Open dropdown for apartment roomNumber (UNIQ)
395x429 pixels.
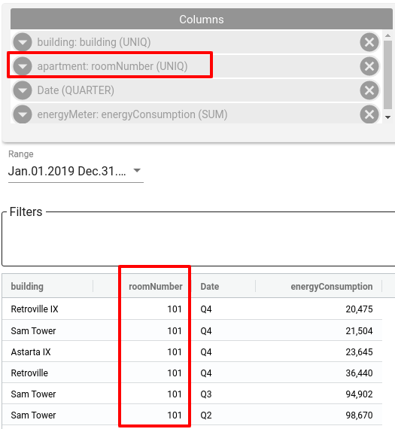(x=23, y=66)
